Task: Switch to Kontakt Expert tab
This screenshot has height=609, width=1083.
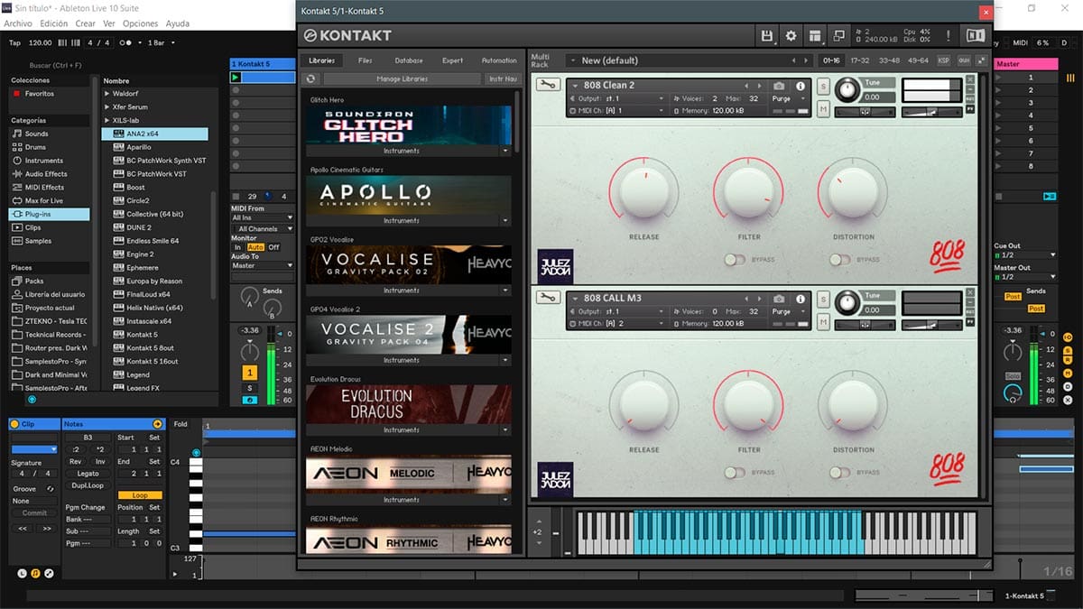Action: (x=453, y=60)
